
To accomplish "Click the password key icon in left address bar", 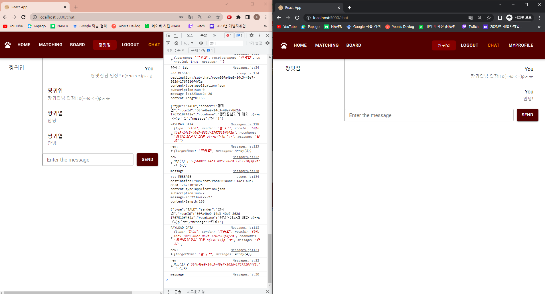I will point(181,17).
